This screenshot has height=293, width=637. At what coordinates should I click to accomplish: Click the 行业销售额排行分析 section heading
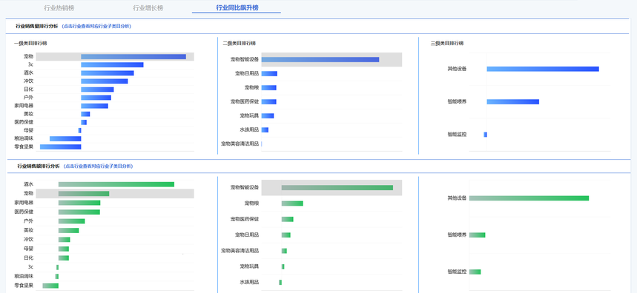(39, 166)
